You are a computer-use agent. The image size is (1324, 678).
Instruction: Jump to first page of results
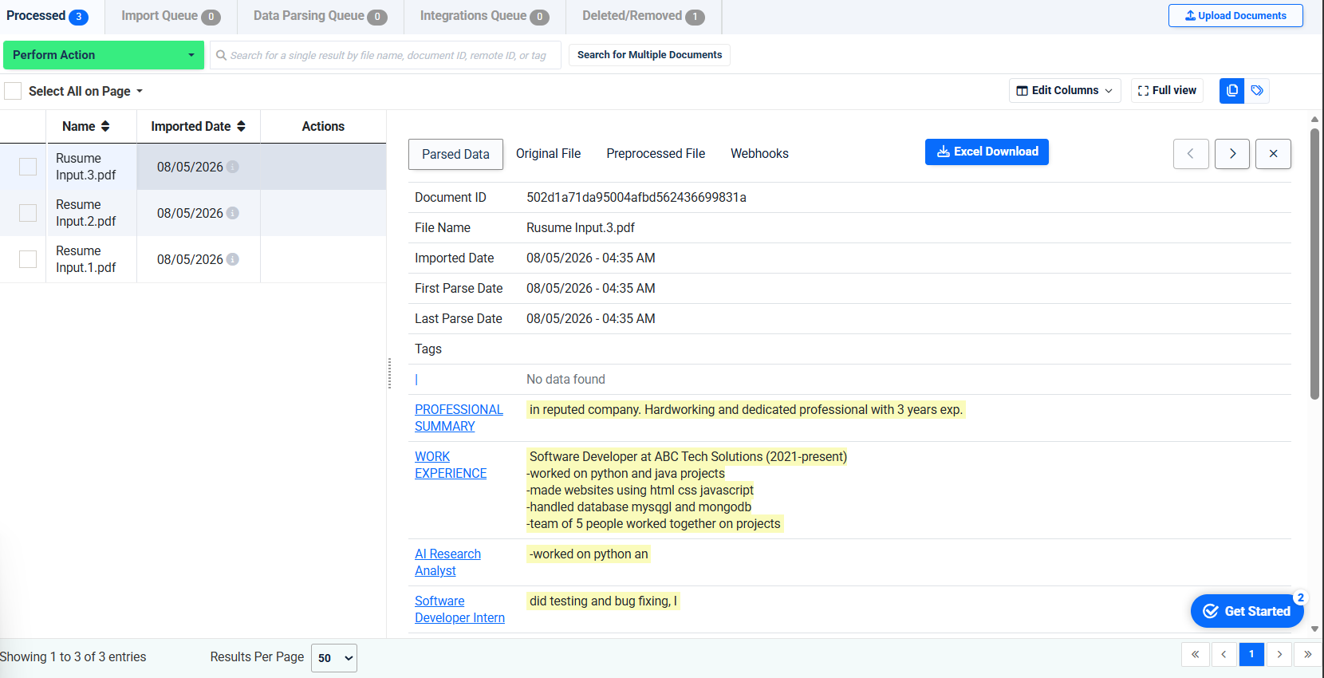tap(1195, 655)
